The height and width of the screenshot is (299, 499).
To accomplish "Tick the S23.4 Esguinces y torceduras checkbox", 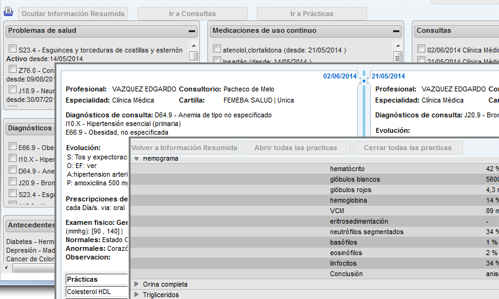I will point(12,49).
